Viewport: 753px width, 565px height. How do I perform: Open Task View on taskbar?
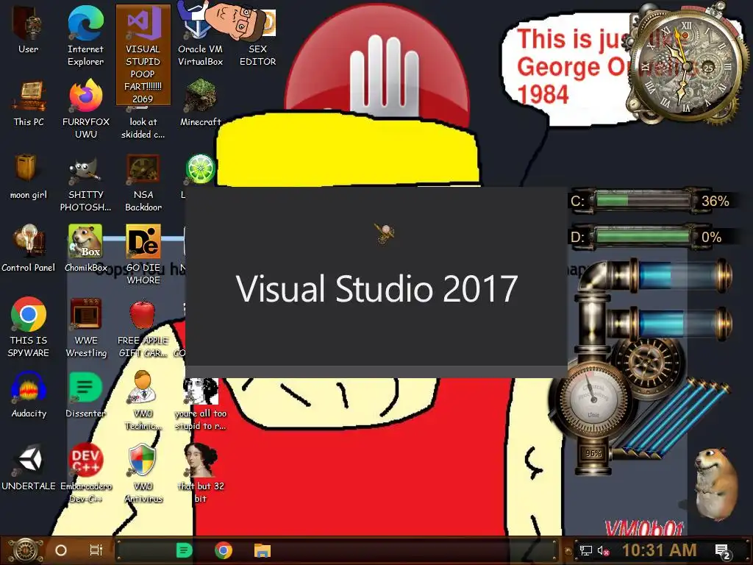[96, 550]
